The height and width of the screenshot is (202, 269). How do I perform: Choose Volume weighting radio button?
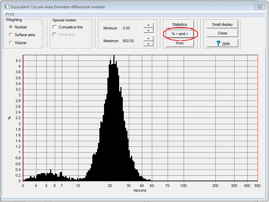coord(11,43)
